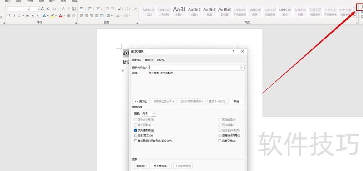Apply numbered list
Screen dimensions: 363x171
click(x=89, y=9)
